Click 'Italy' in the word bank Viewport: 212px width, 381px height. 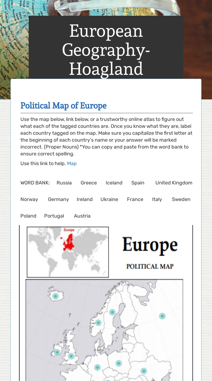point(157,199)
